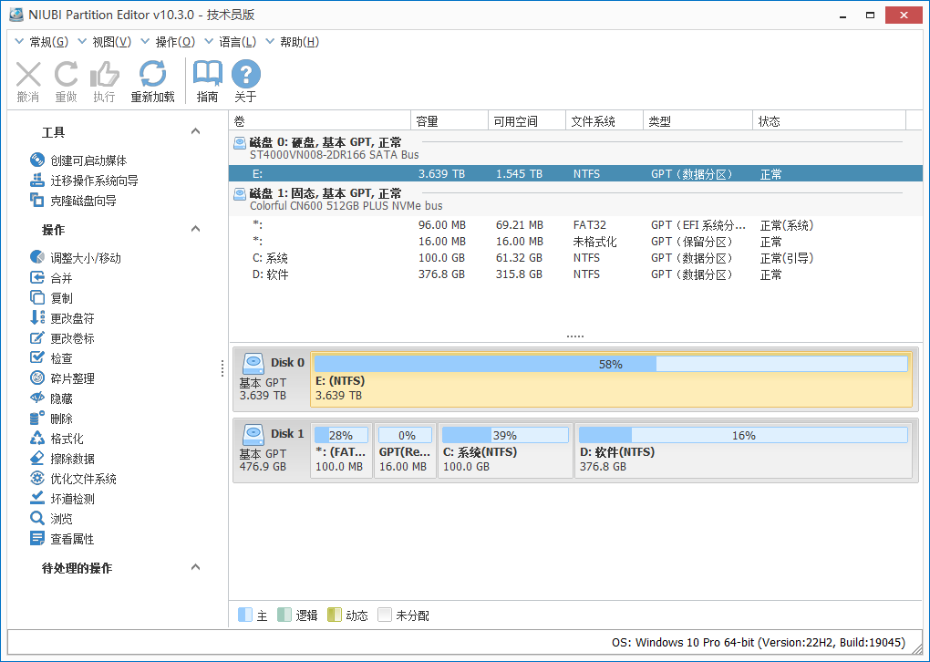Collapse the 工具 panel
The height and width of the screenshot is (662, 930).
click(195, 131)
